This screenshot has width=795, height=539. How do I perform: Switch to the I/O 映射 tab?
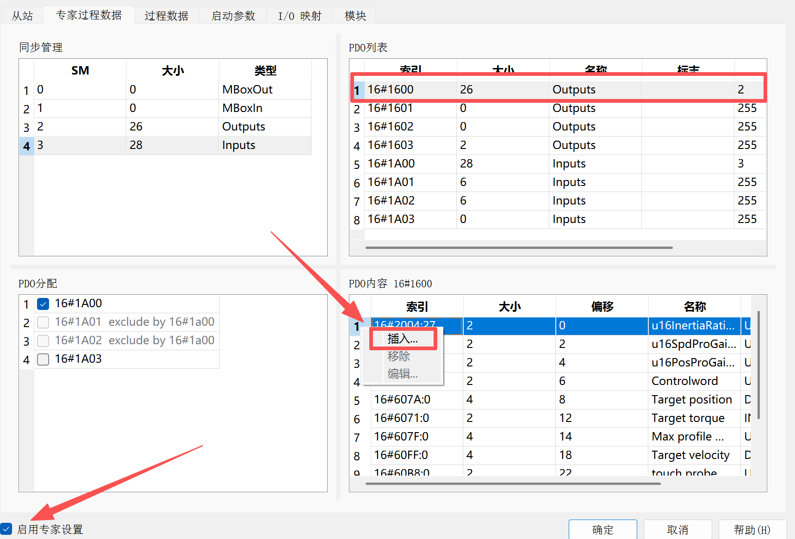(x=299, y=16)
